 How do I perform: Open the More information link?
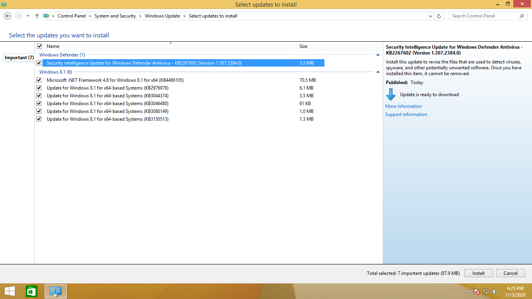403,106
